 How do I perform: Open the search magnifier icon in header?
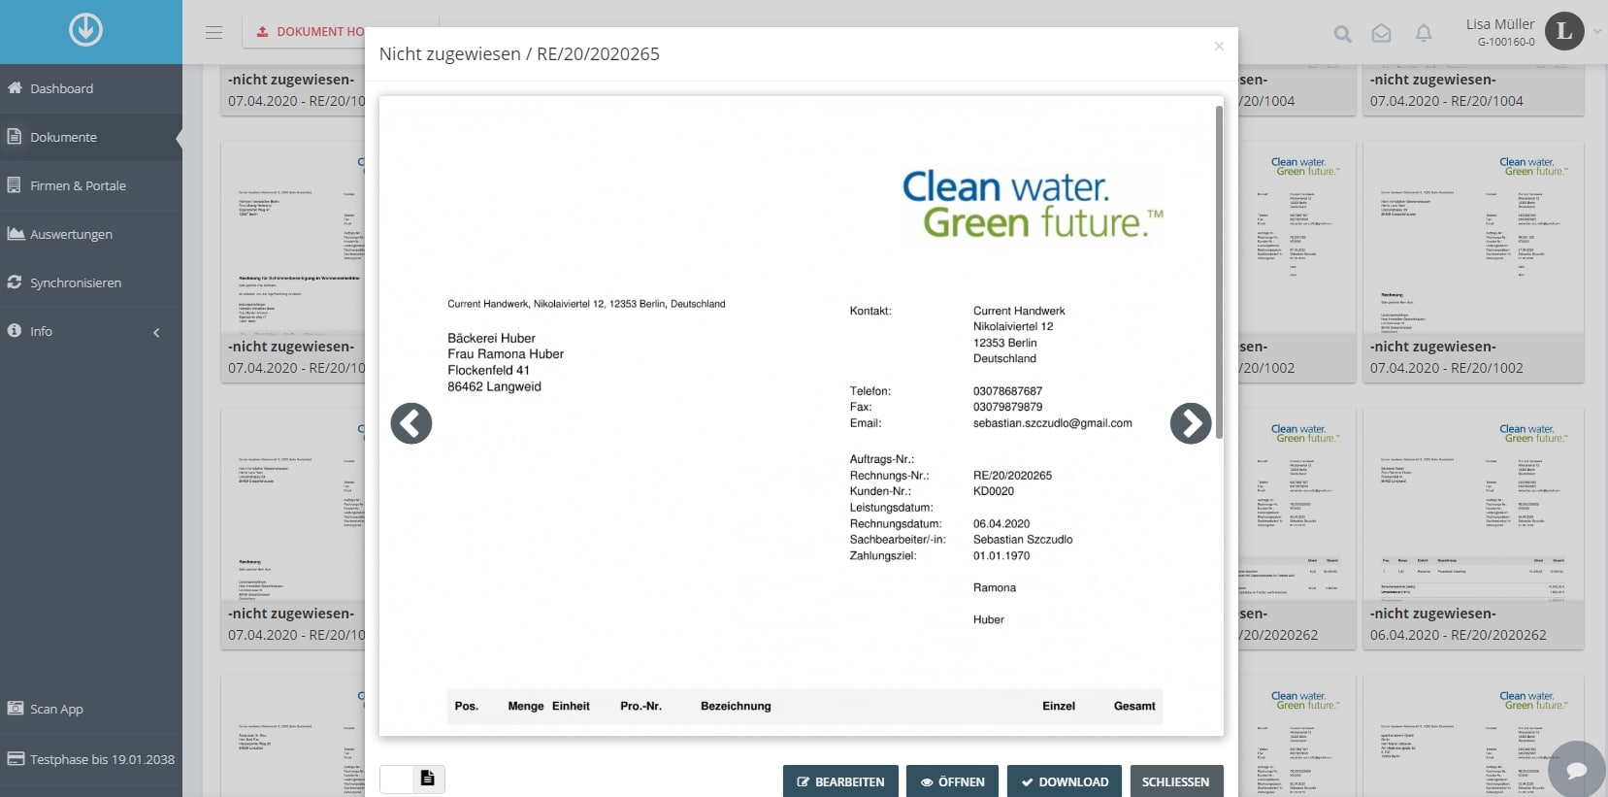point(1343,34)
